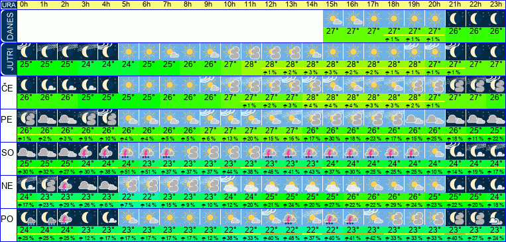
Task: Click PE 15h 30% precipitation value
Action: point(333,139)
